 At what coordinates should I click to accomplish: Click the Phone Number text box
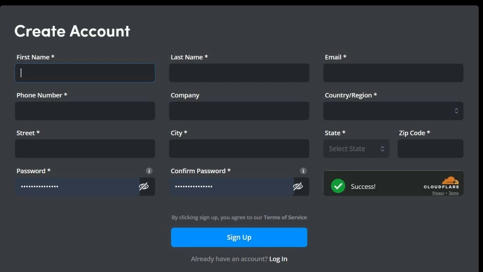pyautogui.click(x=85, y=111)
